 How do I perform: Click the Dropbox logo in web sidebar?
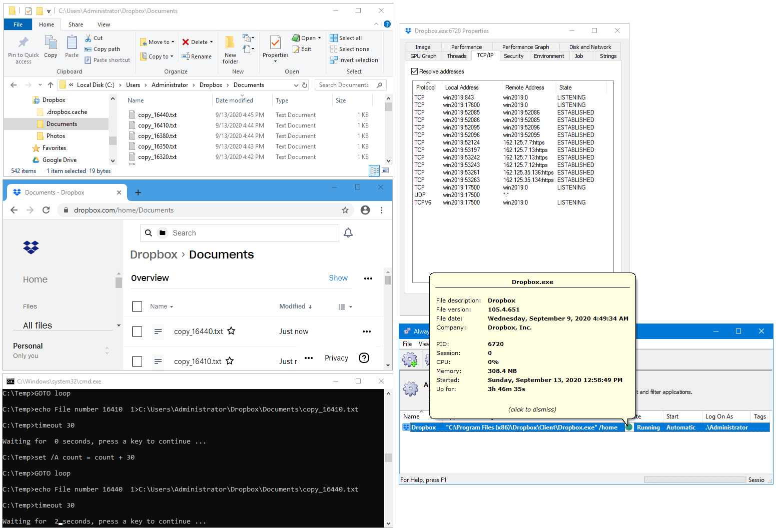[31, 247]
